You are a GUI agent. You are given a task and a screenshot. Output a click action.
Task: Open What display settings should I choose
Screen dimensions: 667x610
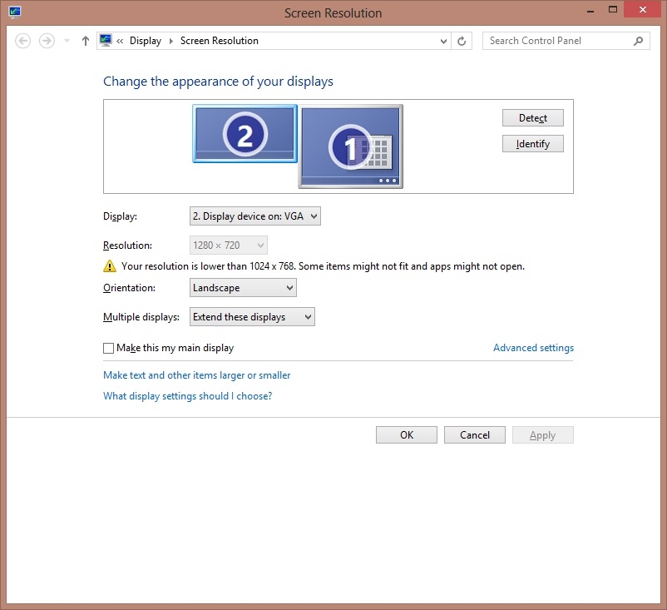coord(187,396)
